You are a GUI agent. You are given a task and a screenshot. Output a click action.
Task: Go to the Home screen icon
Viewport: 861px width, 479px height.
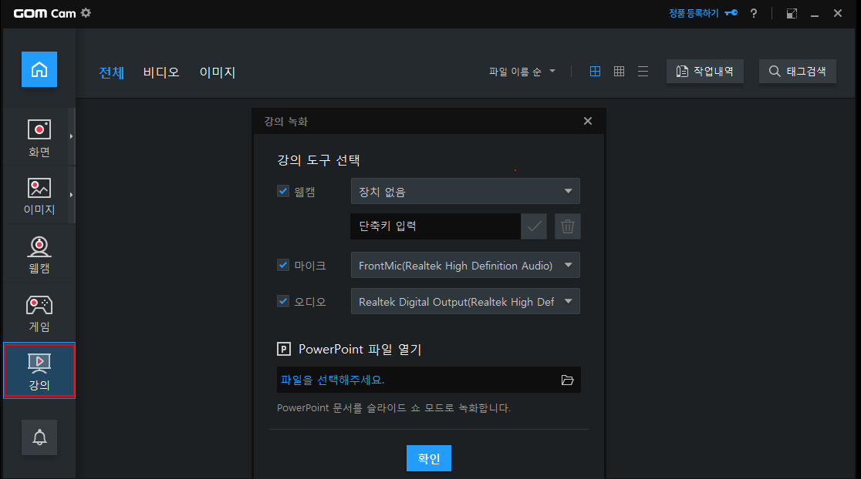pyautogui.click(x=39, y=69)
